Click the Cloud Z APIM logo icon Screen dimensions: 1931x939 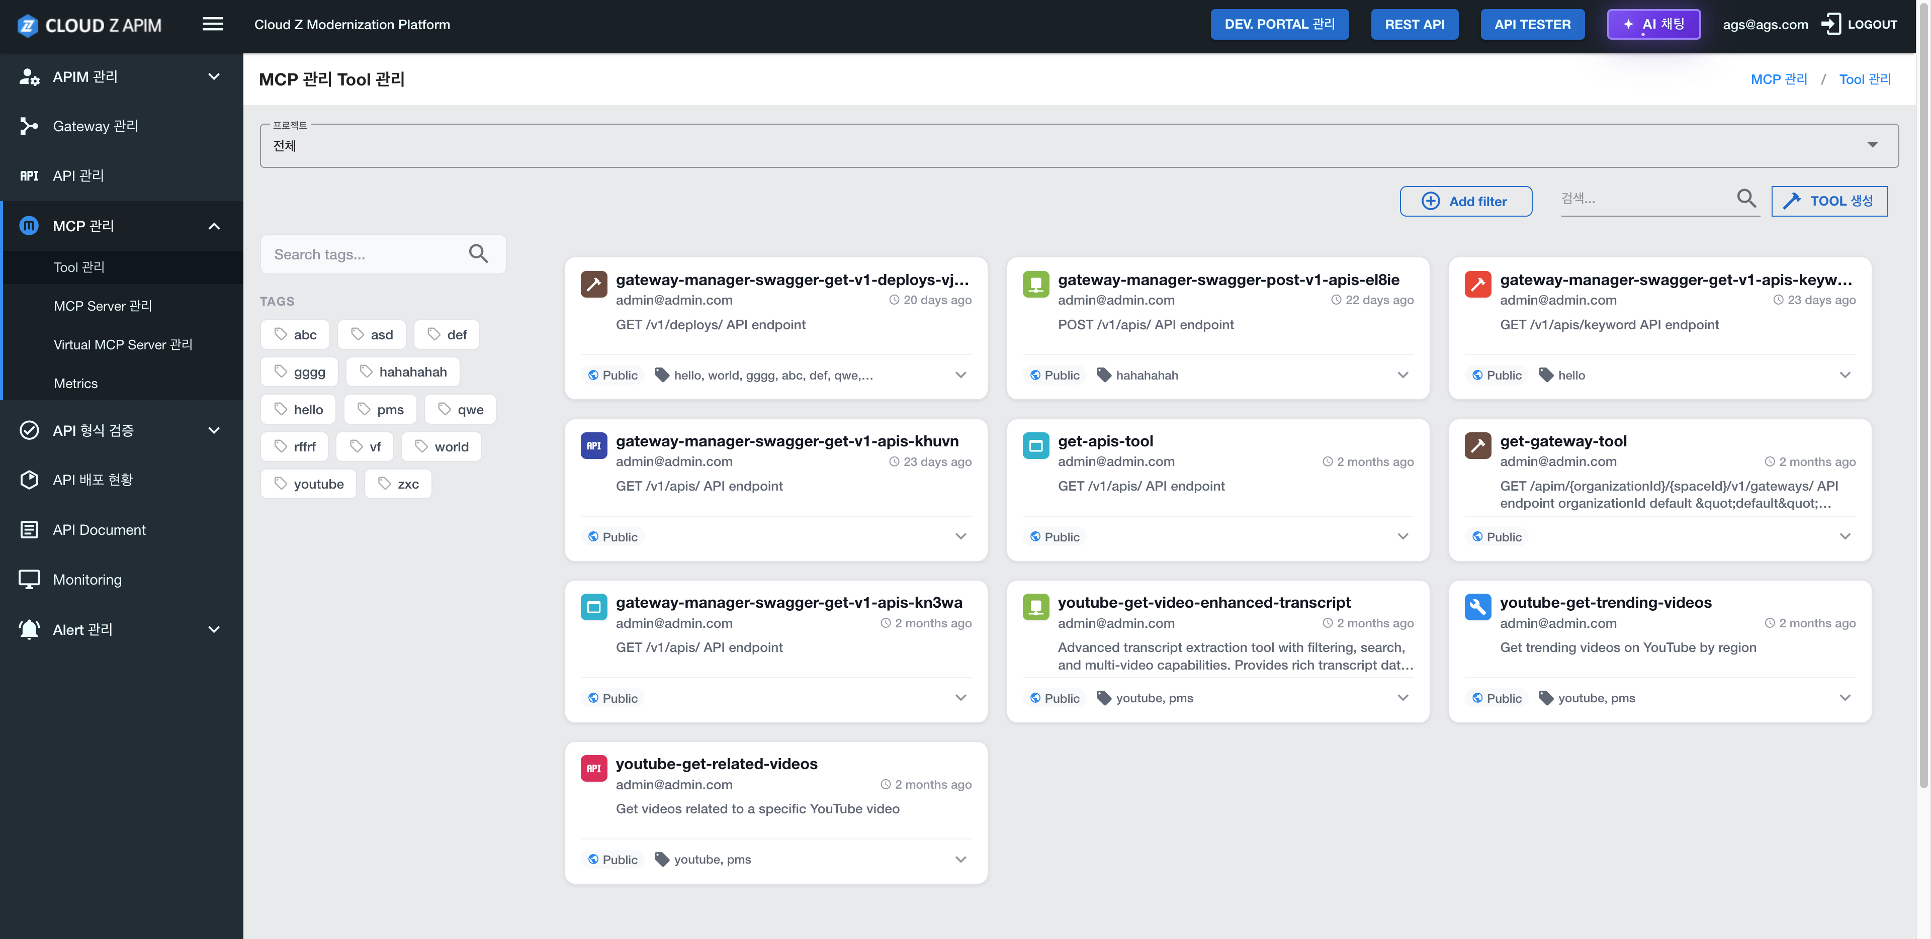tap(28, 26)
